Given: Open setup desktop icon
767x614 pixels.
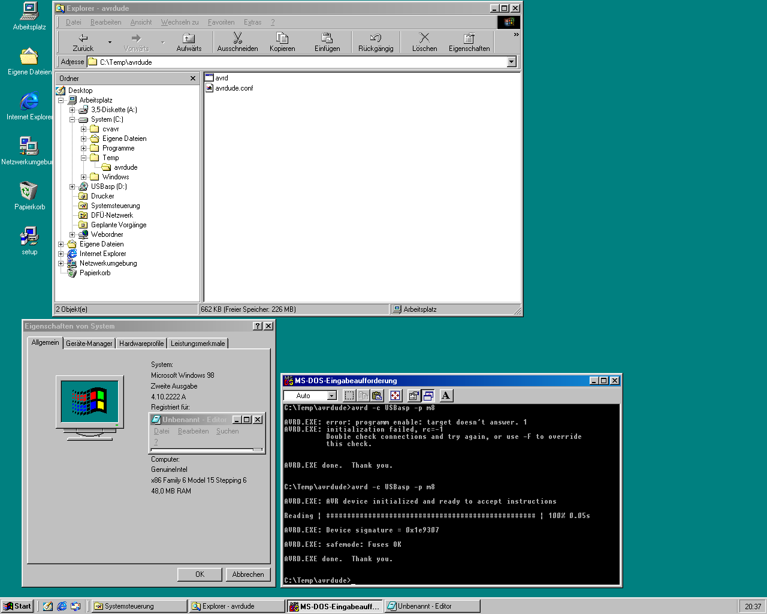Looking at the screenshot, I should (x=29, y=241).
